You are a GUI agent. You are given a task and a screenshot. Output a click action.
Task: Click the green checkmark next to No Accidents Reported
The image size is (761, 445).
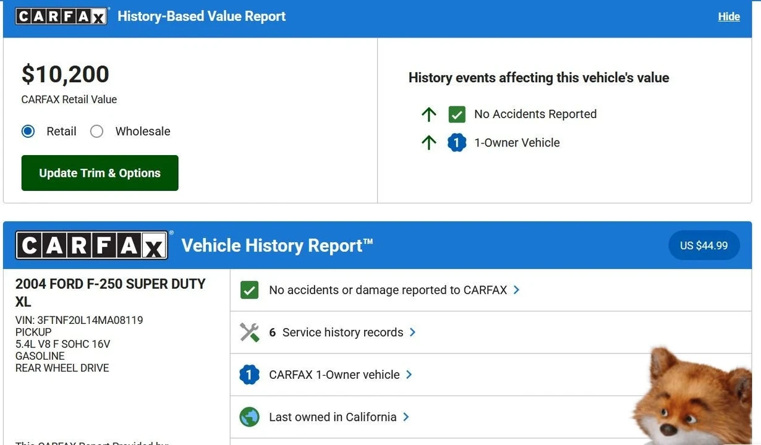click(x=457, y=114)
